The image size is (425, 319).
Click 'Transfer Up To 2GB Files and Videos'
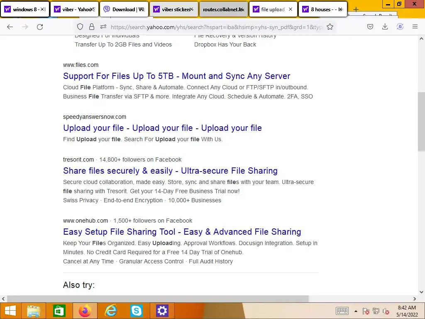pos(123,44)
